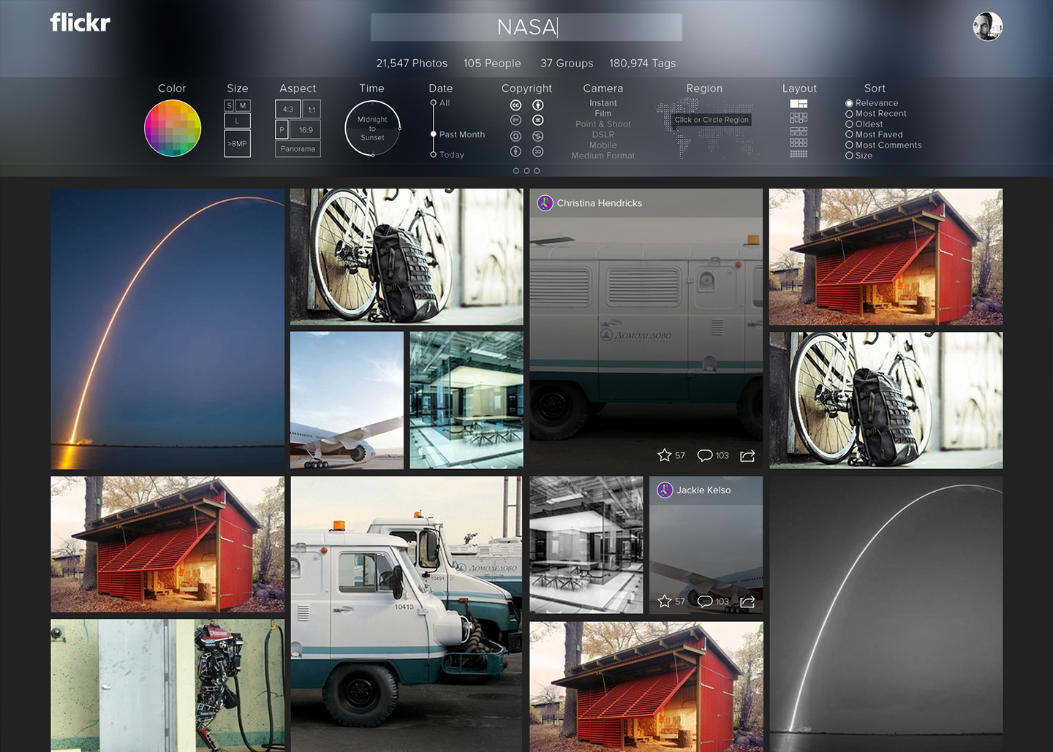Open the black and white glass room photo

586,545
